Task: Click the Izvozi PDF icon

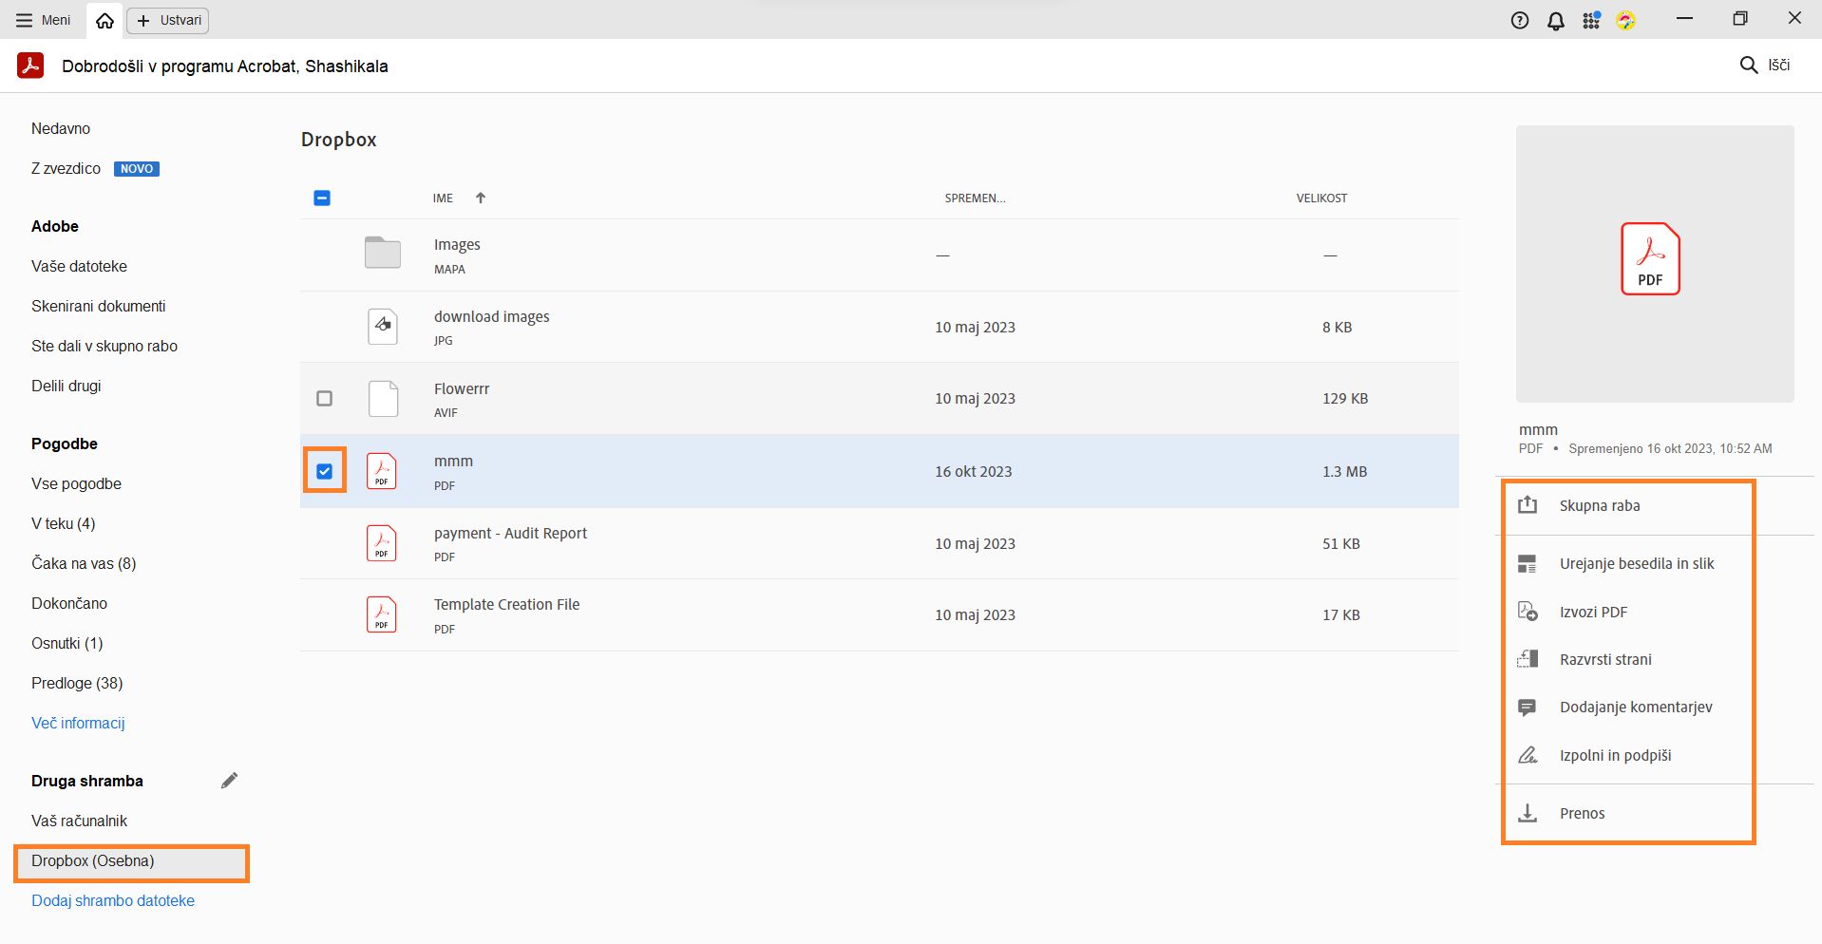Action: pos(1528,612)
